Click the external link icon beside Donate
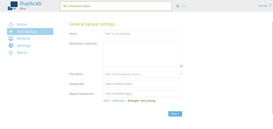The image size is (273, 129). pyautogui.click(x=270, y=5)
